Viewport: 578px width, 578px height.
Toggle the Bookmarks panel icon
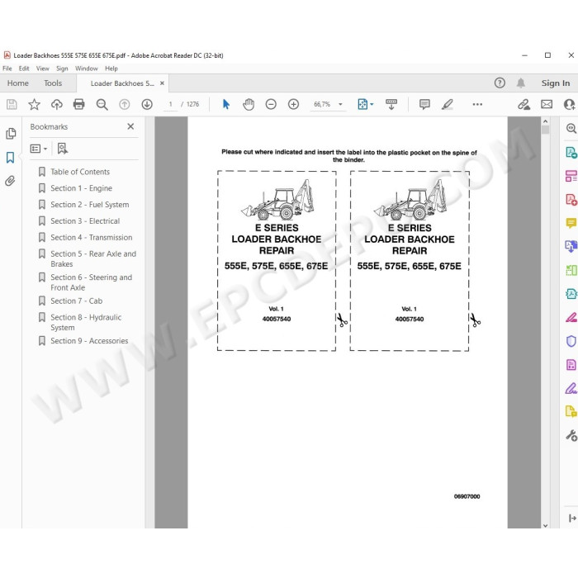(10, 158)
